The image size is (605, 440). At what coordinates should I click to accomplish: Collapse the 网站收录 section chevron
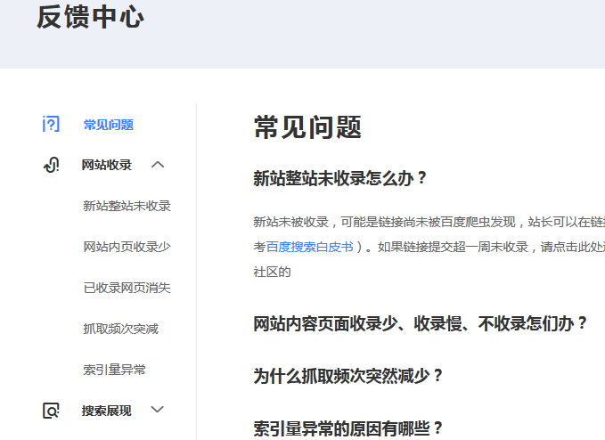[158, 165]
